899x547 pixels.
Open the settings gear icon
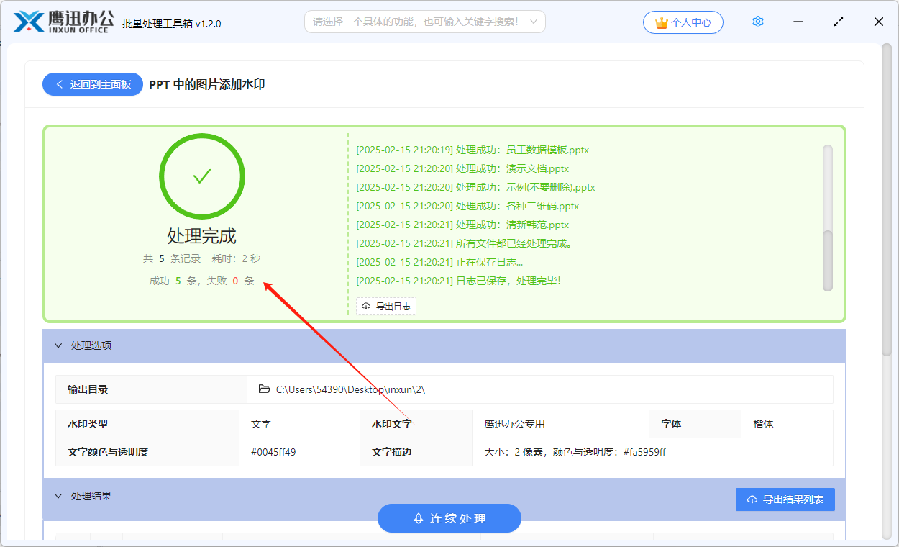tap(758, 22)
